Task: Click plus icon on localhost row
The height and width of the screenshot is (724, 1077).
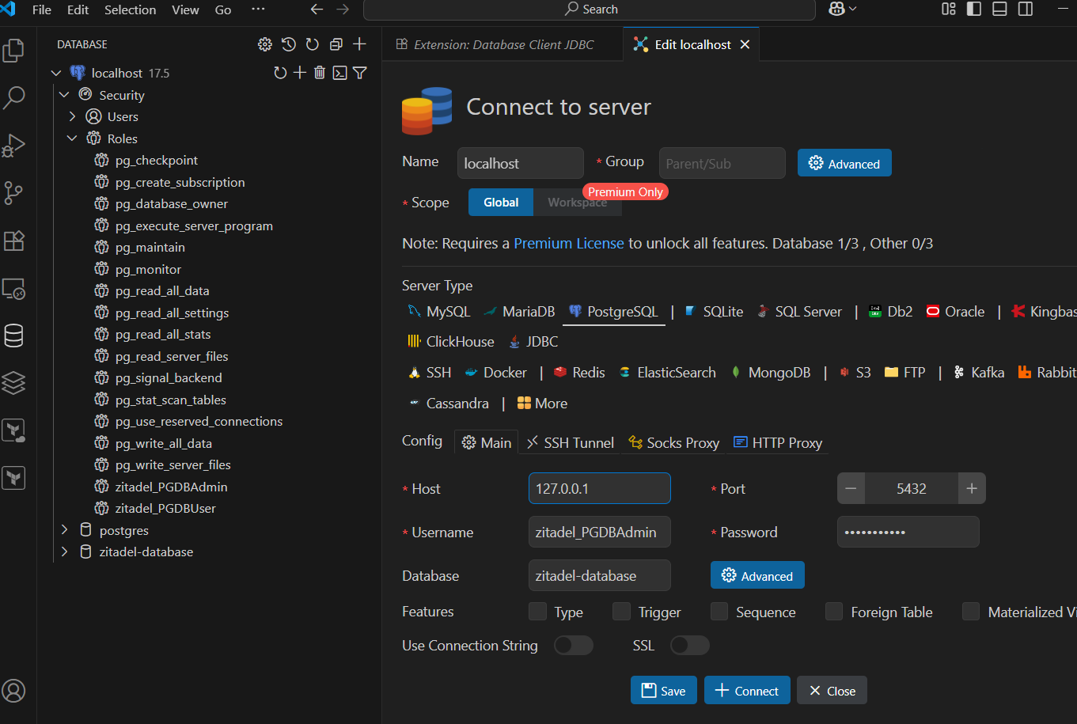Action: pos(300,73)
